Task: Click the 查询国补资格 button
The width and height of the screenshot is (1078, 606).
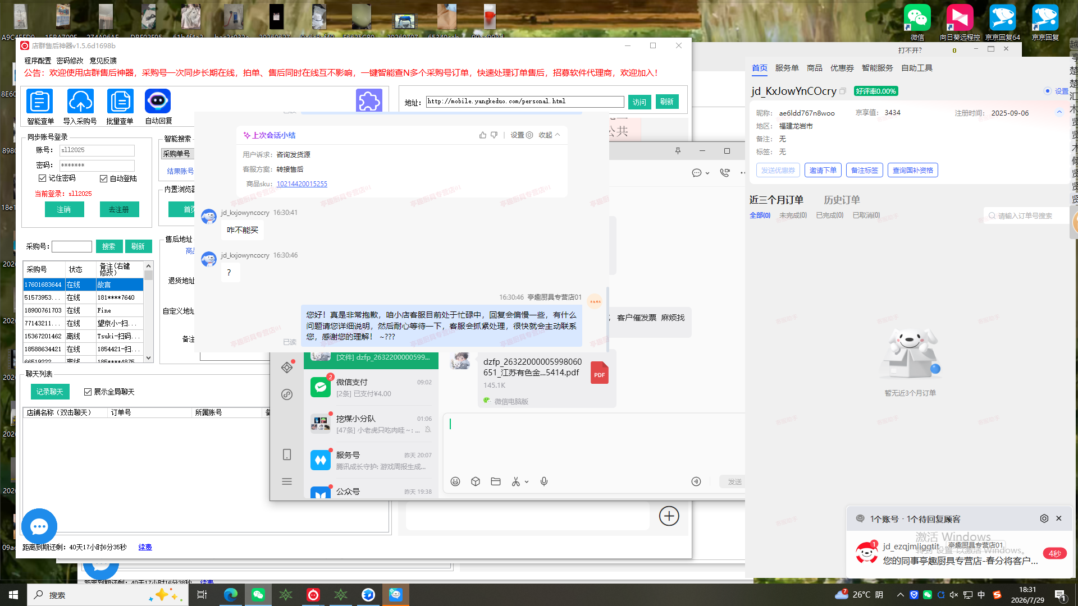Action: [x=913, y=170]
